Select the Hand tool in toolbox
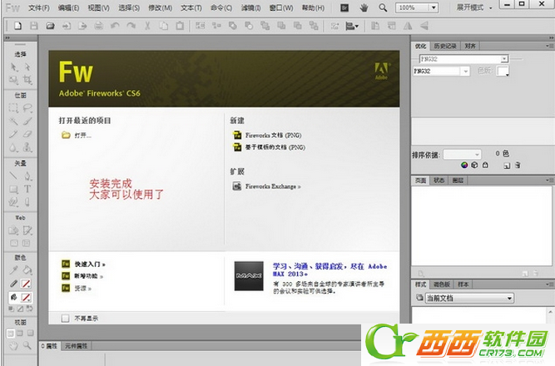 [x=14, y=346]
